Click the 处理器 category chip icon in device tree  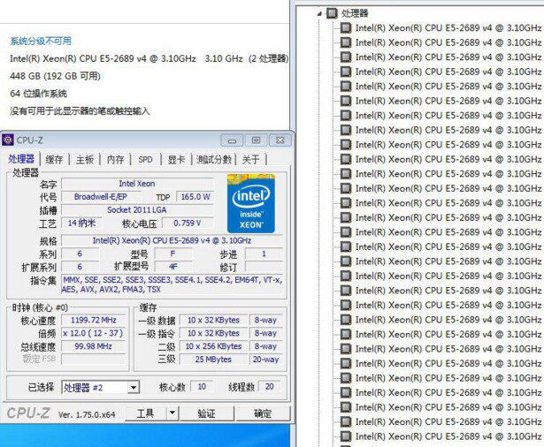click(x=332, y=13)
